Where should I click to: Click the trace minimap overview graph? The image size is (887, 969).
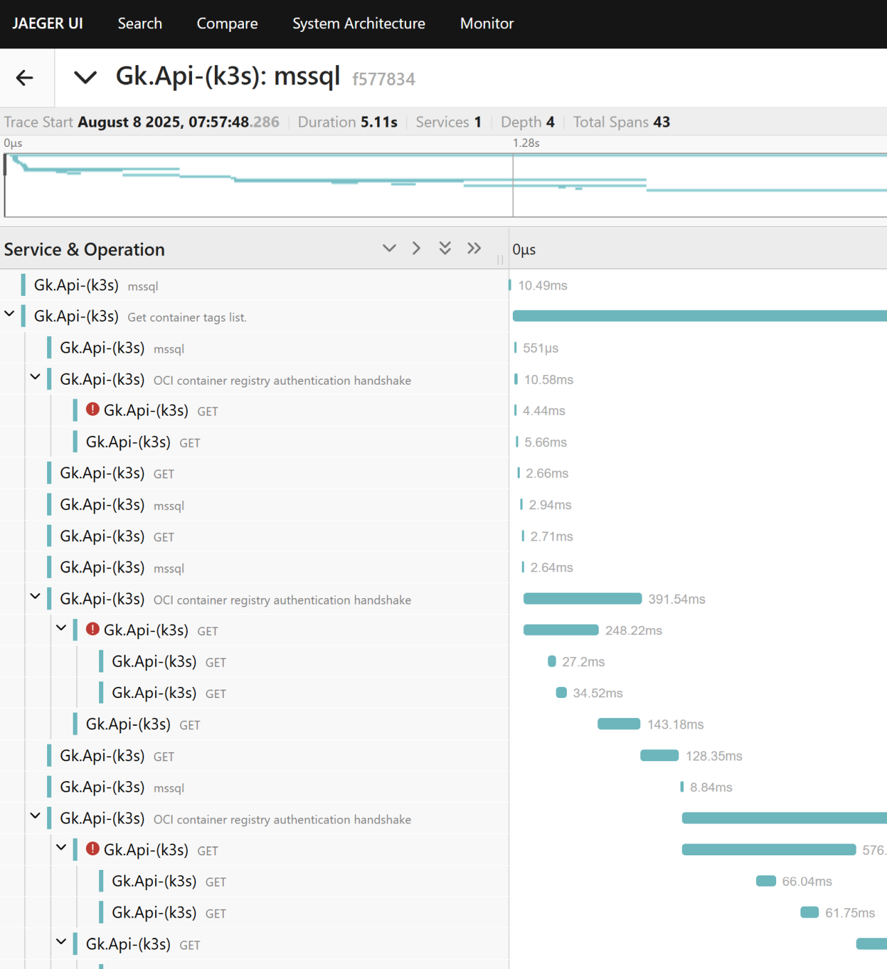[443, 186]
